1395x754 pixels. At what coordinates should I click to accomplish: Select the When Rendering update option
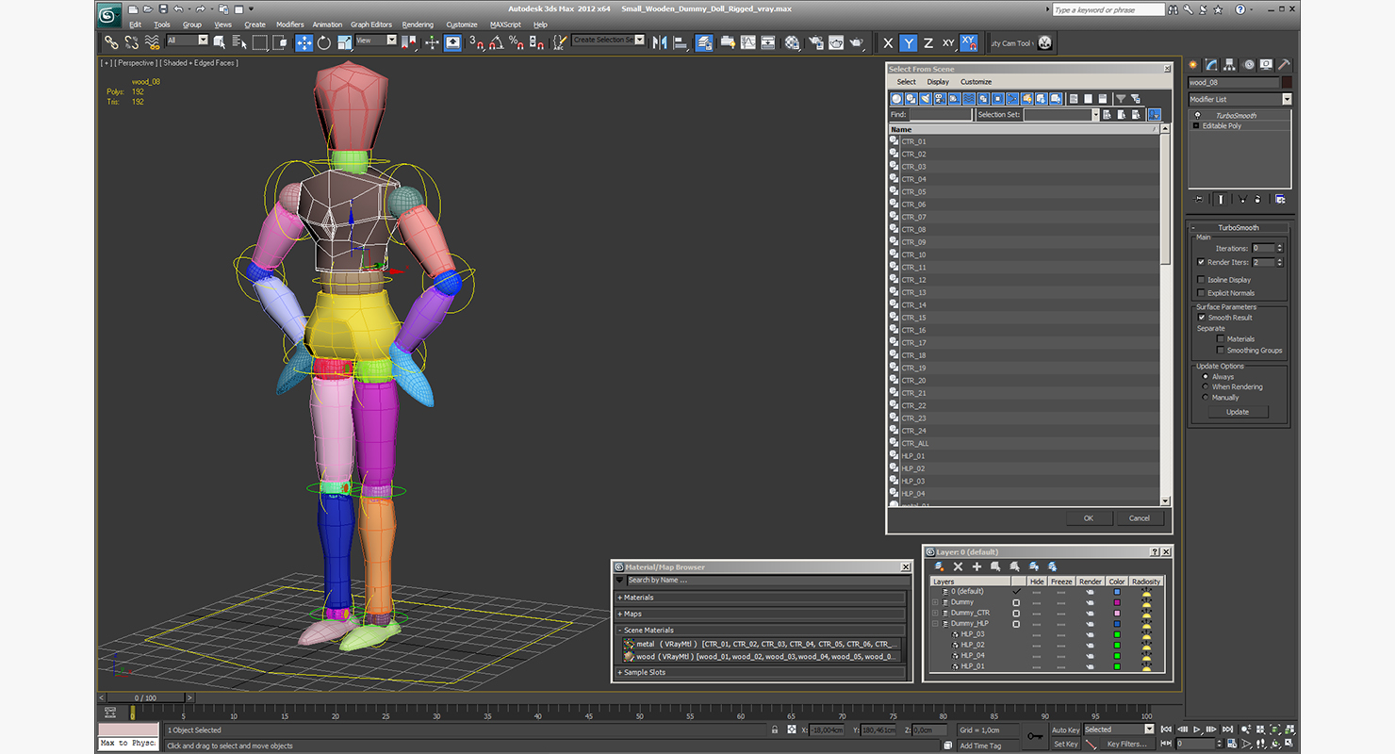(1205, 387)
